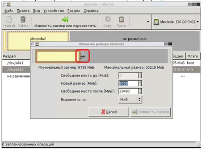Click the right resize handle of partition
This screenshot has height=150, width=203.
[x=82, y=56]
